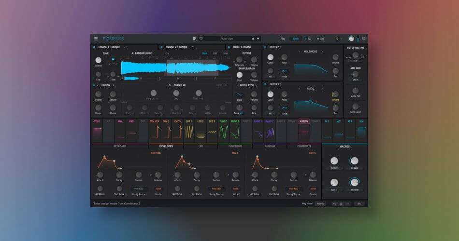Image resolution: width=459 pixels, height=241 pixels.
Task: Open Filter 2 LP12 mode selector
Action: tap(284, 108)
